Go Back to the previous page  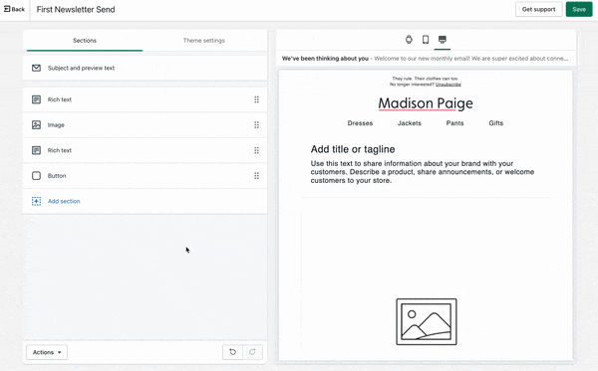point(15,9)
